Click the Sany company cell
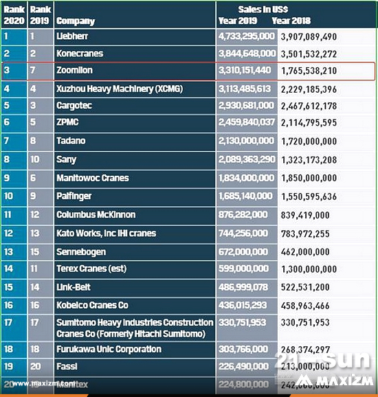Image resolution: width=378 pixels, height=397 pixels. tap(135, 160)
